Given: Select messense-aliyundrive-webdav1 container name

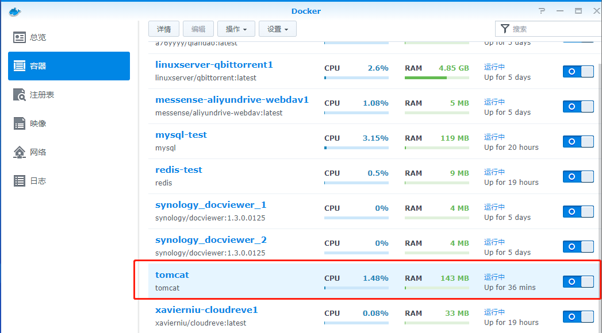Looking at the screenshot, I should (232, 100).
